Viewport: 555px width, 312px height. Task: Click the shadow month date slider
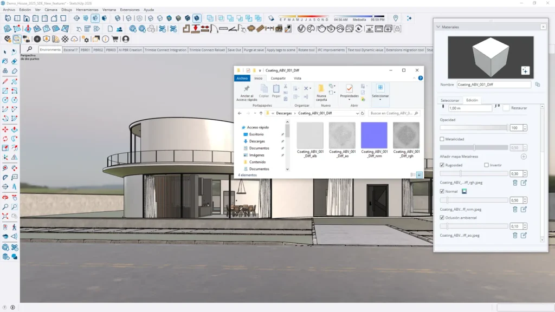(304, 16)
